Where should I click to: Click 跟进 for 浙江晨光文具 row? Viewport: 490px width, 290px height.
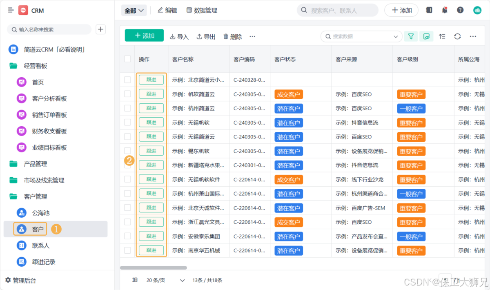click(151, 222)
